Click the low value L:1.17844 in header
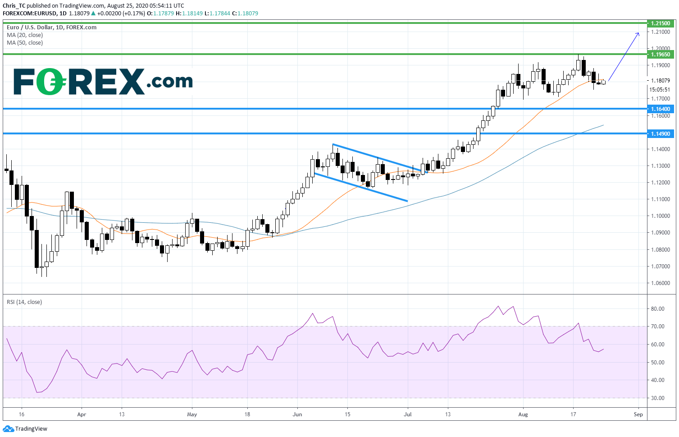Viewport: 679px width, 437px height. coord(218,14)
